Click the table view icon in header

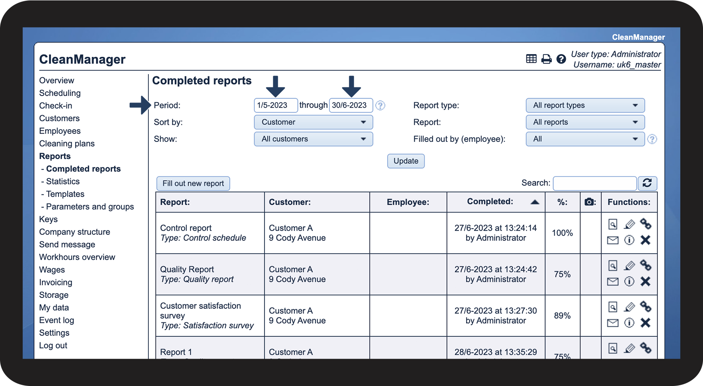click(531, 59)
